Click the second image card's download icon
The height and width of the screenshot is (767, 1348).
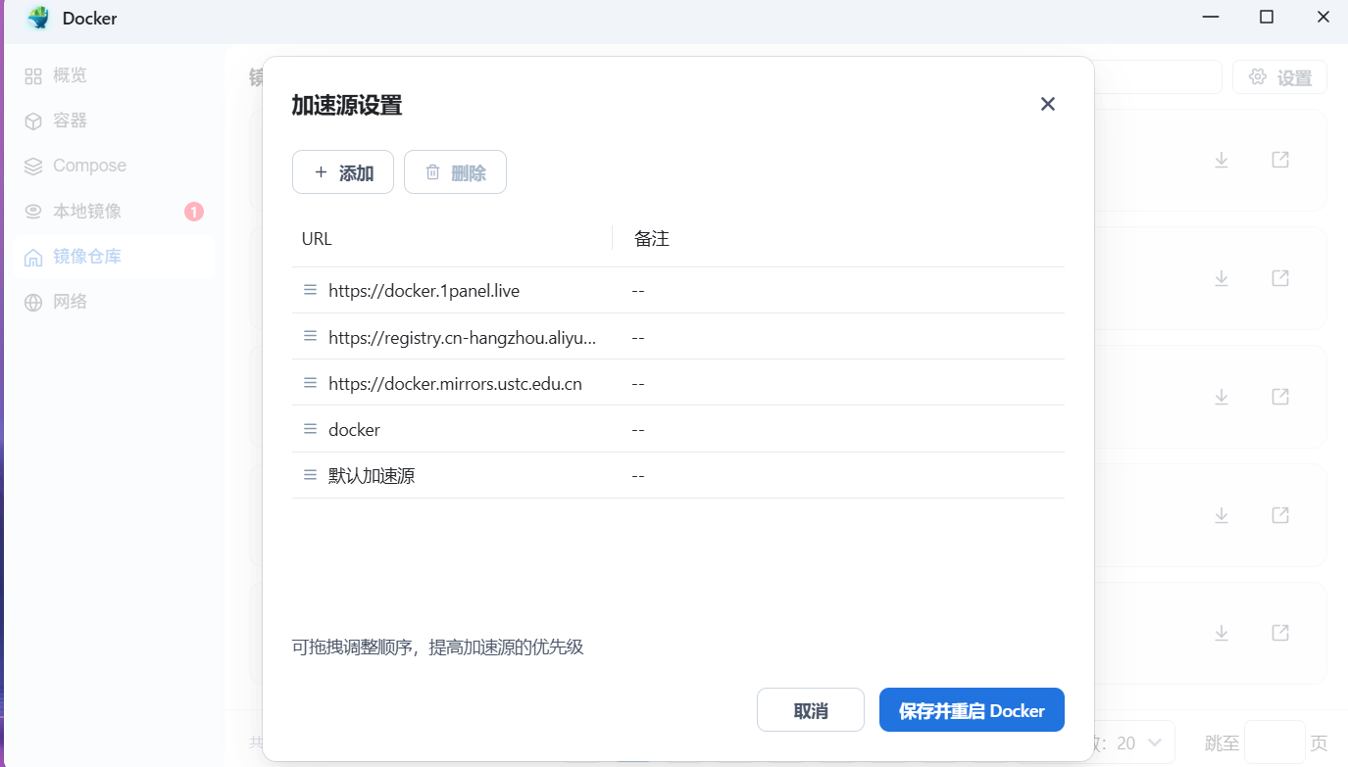click(1222, 278)
